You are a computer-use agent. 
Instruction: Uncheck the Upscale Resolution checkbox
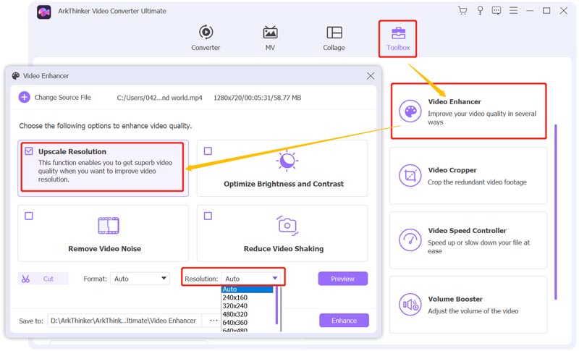(29, 151)
